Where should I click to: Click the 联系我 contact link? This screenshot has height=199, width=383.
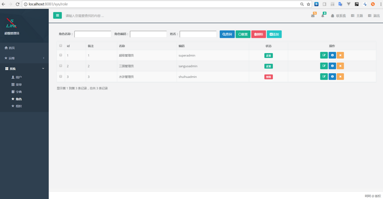[338, 16]
